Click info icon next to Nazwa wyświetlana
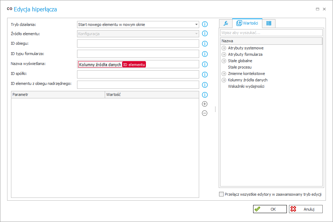The width and height of the screenshot is (333, 222). (205, 64)
